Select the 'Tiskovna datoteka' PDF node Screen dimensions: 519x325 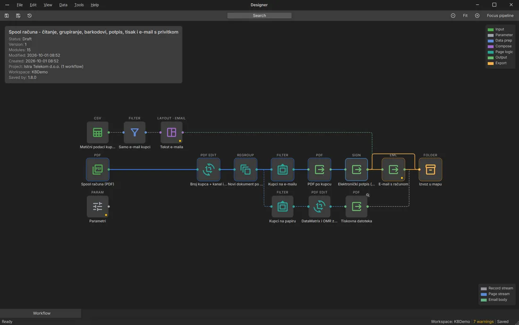click(x=356, y=206)
